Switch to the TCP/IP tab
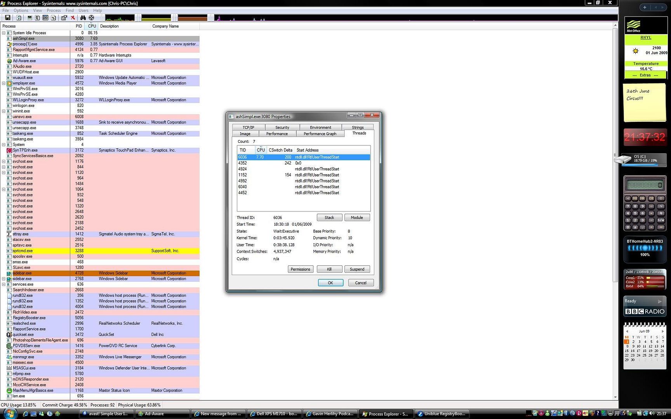 pyautogui.click(x=249, y=127)
